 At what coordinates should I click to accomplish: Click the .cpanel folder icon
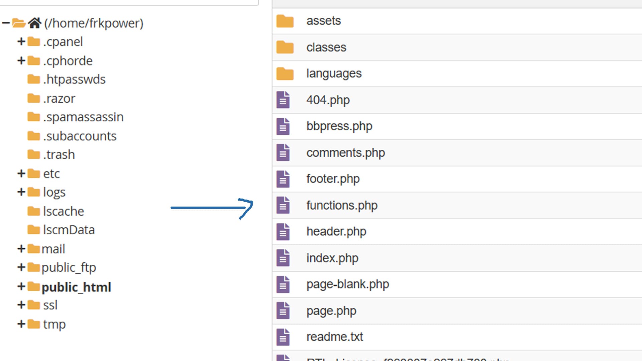click(x=34, y=41)
